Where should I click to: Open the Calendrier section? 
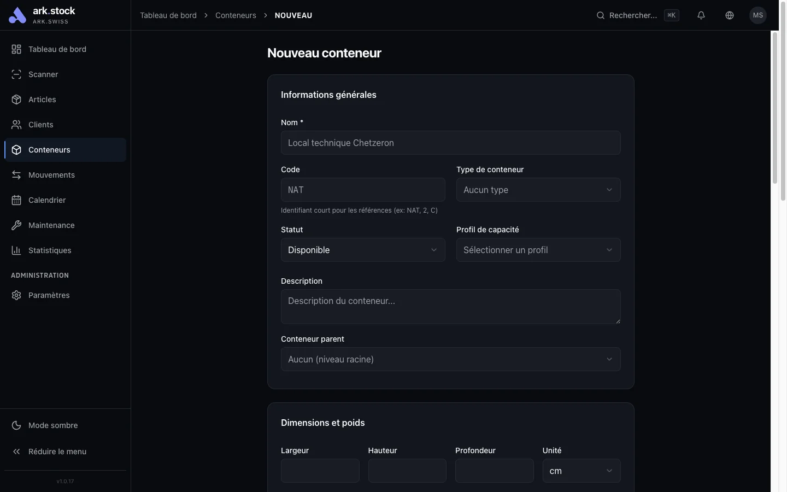pos(47,200)
